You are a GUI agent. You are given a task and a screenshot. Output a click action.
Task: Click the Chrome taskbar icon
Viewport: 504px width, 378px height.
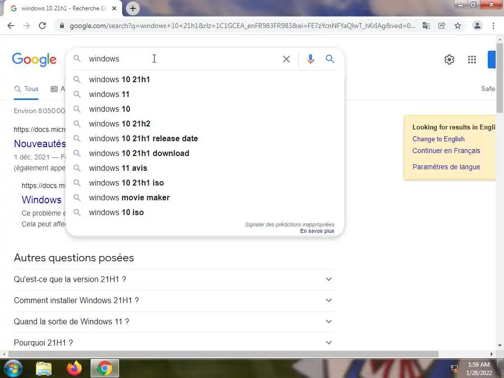coord(105,368)
